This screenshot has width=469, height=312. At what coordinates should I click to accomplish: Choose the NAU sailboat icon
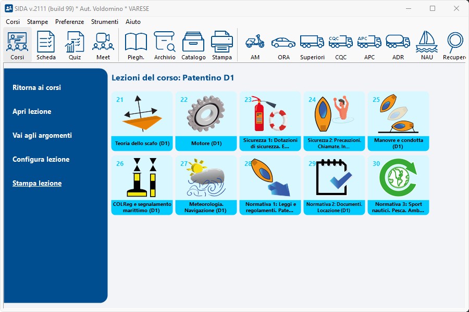[427, 45]
